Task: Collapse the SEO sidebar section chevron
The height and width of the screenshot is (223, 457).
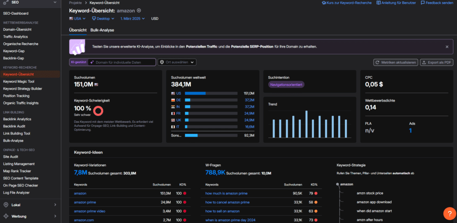Action: click(55, 2)
